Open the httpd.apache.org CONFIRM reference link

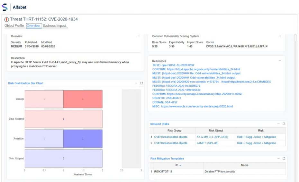click(x=196, y=69)
